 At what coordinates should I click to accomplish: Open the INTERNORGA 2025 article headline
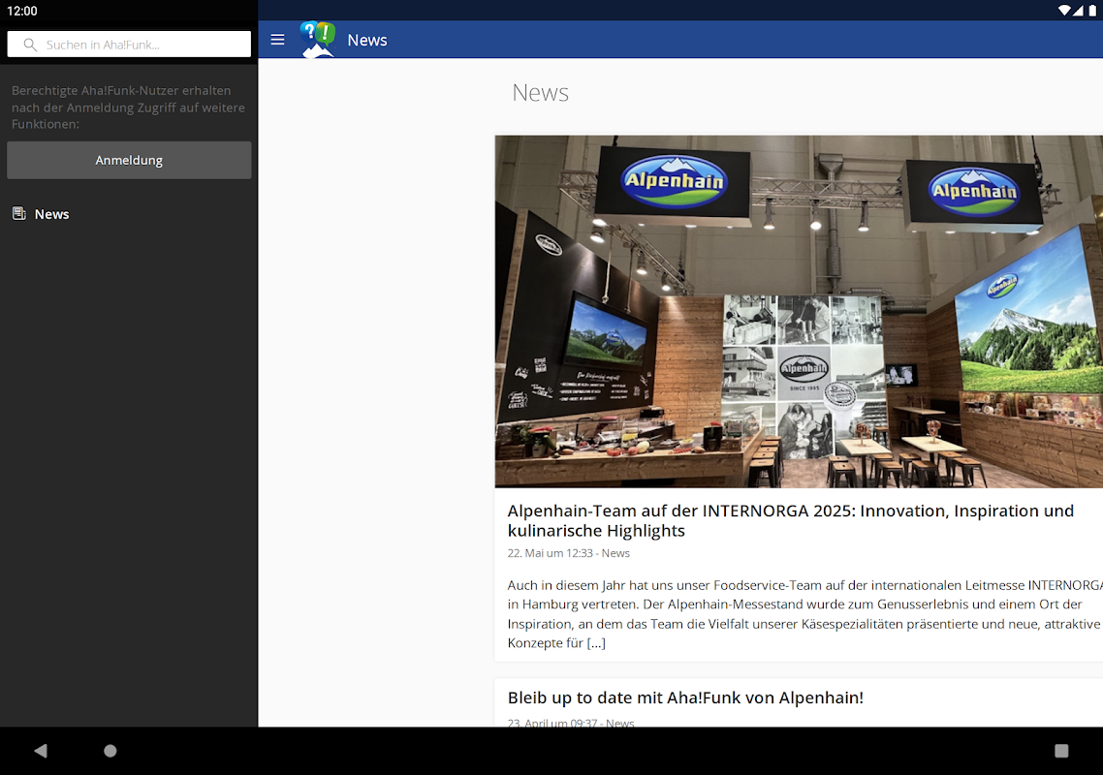click(790, 520)
